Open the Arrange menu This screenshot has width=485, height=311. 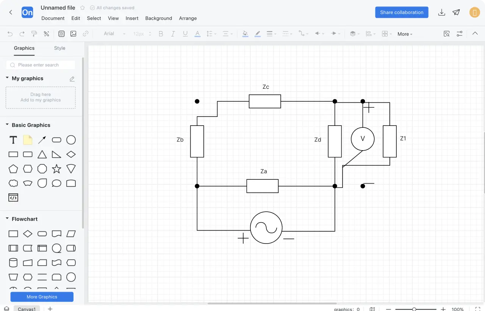point(188,18)
